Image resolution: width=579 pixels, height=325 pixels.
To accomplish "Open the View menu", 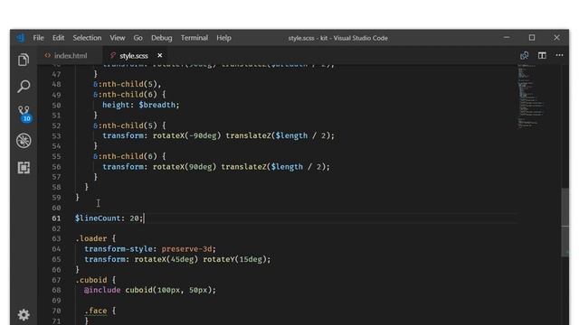I will [118, 38].
